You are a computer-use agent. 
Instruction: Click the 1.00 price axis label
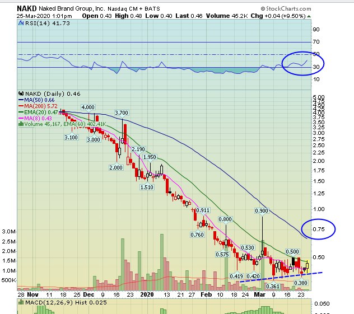pyautogui.click(x=319, y=209)
